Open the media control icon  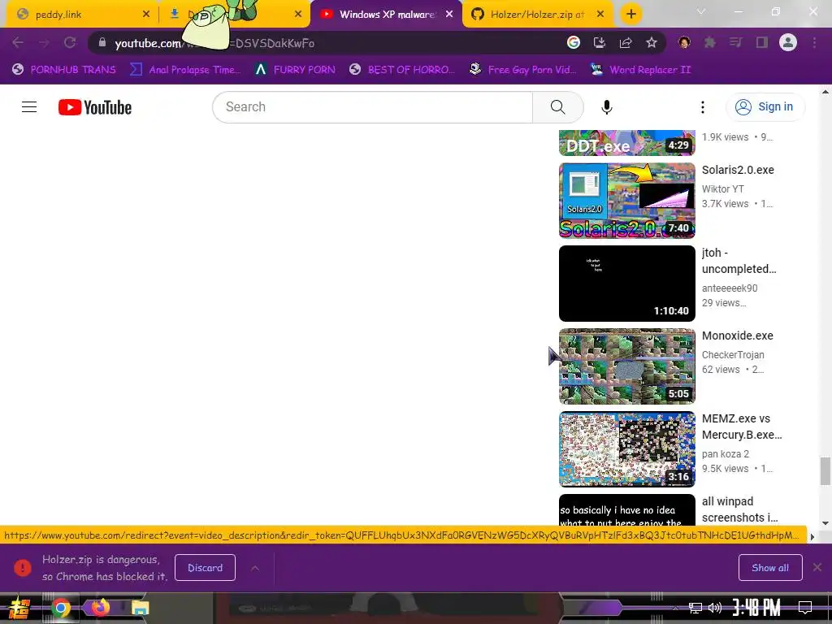735,43
